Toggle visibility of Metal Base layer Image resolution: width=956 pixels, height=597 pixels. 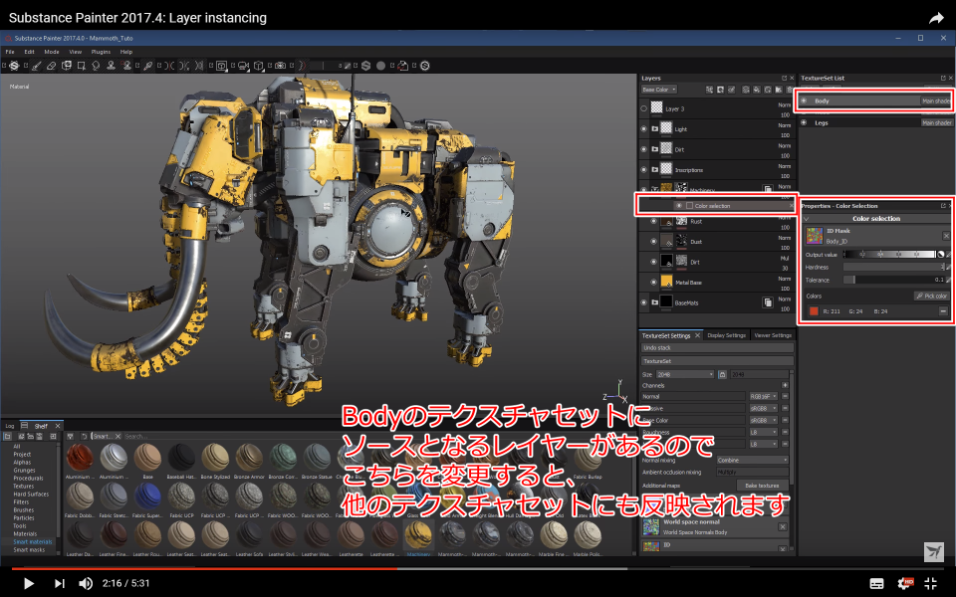click(653, 283)
